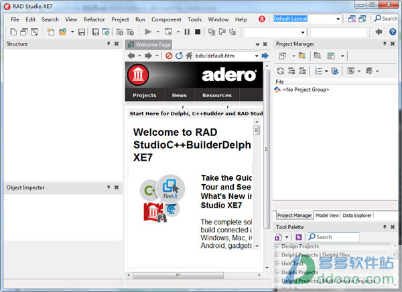Click the Save file icon

tap(82, 31)
